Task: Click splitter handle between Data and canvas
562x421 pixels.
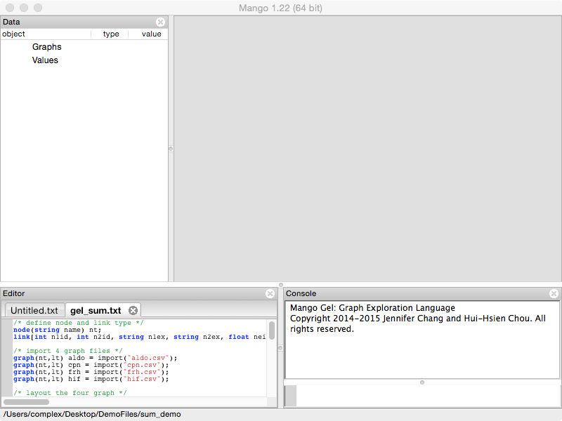Action: 171,149
